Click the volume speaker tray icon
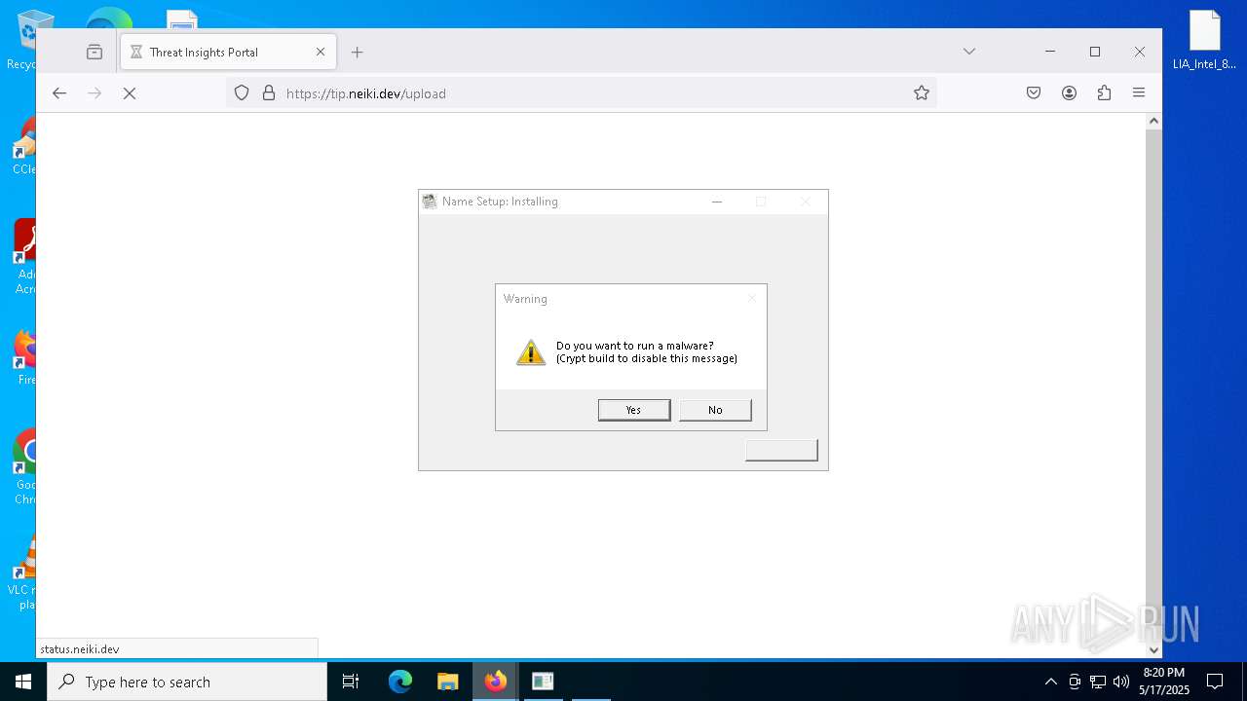 point(1121,682)
